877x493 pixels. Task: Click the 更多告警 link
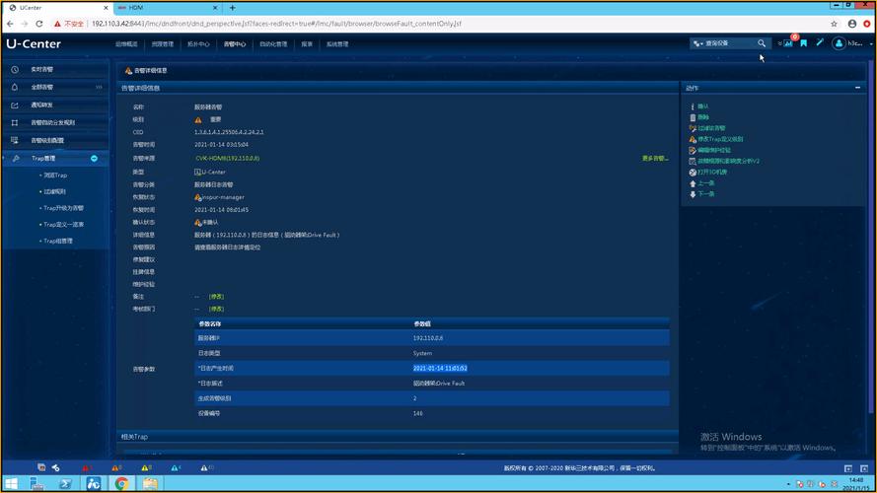(x=654, y=158)
